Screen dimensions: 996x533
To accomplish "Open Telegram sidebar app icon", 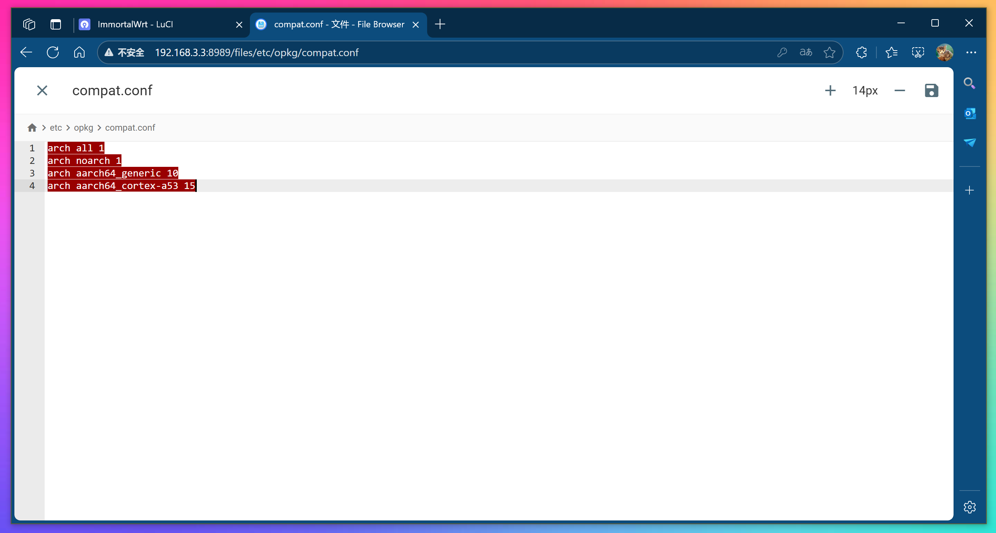I will click(x=969, y=142).
